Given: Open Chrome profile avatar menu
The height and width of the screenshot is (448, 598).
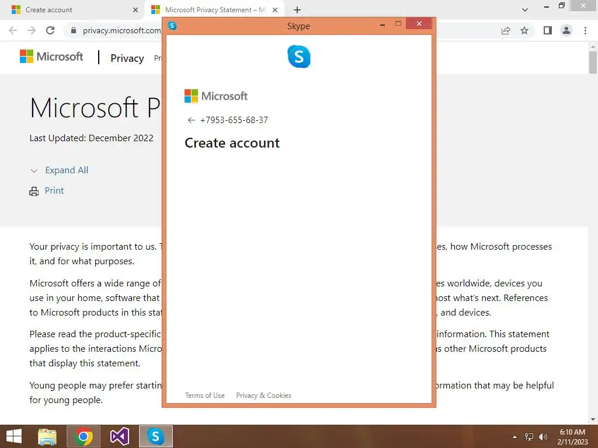Looking at the screenshot, I should [x=566, y=30].
